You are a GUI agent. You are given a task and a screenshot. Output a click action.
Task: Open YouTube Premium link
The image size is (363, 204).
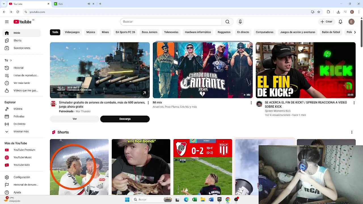point(22,150)
